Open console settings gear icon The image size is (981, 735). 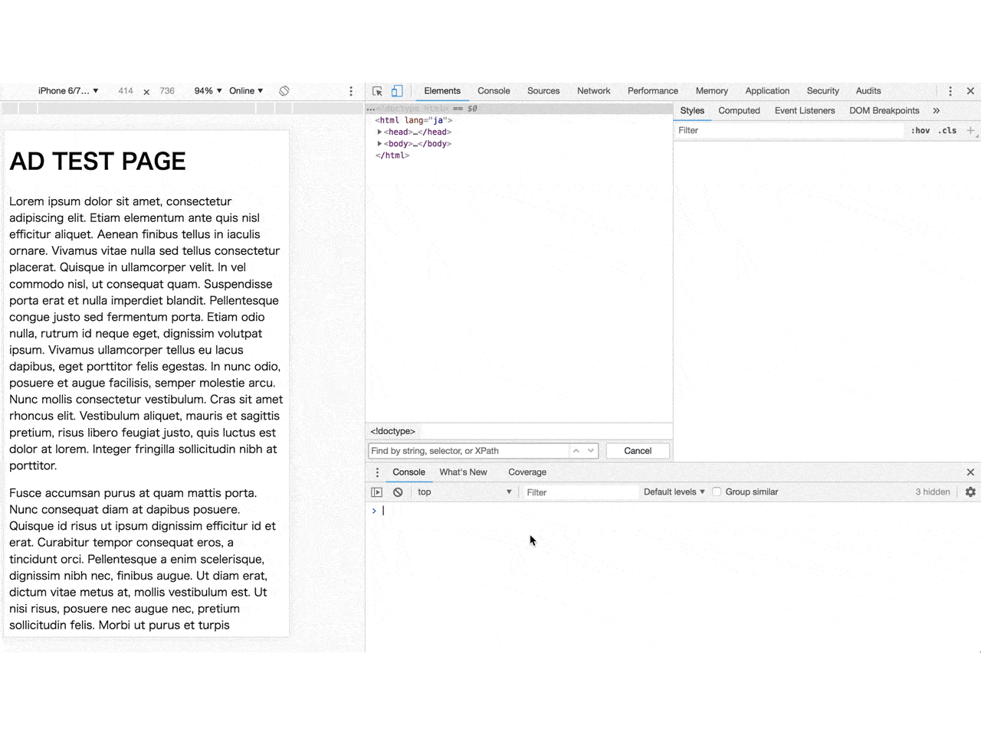pos(970,492)
